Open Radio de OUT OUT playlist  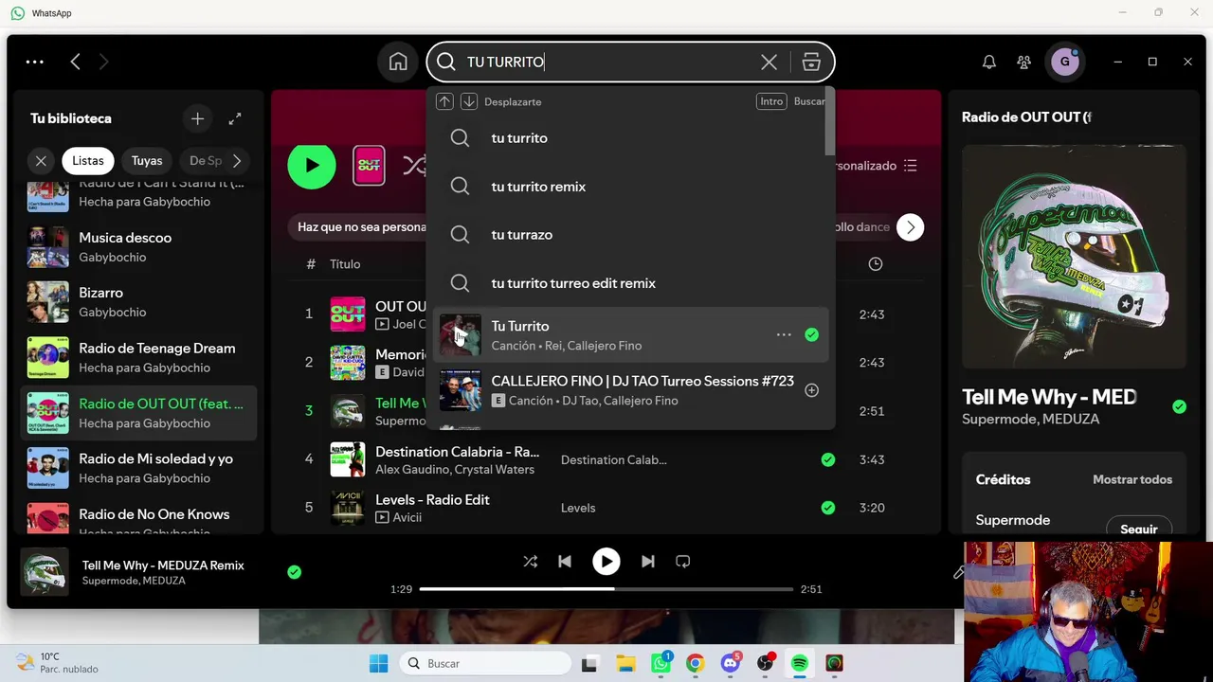click(138, 413)
